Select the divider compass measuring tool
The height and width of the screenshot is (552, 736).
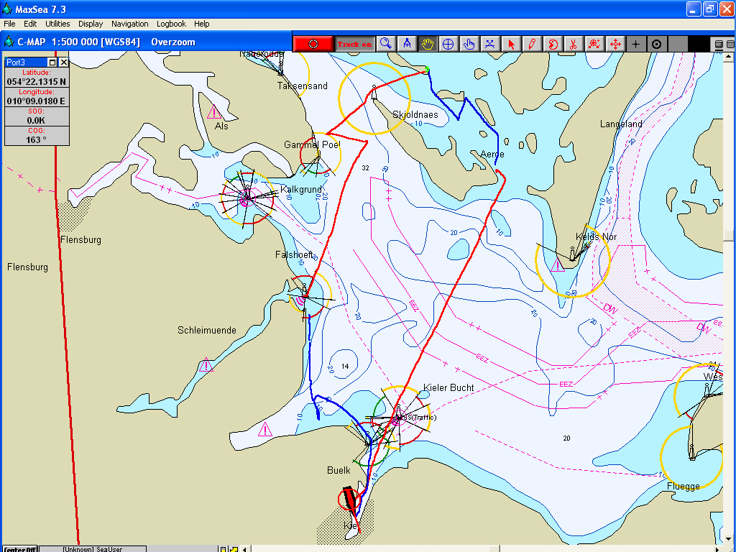point(407,44)
